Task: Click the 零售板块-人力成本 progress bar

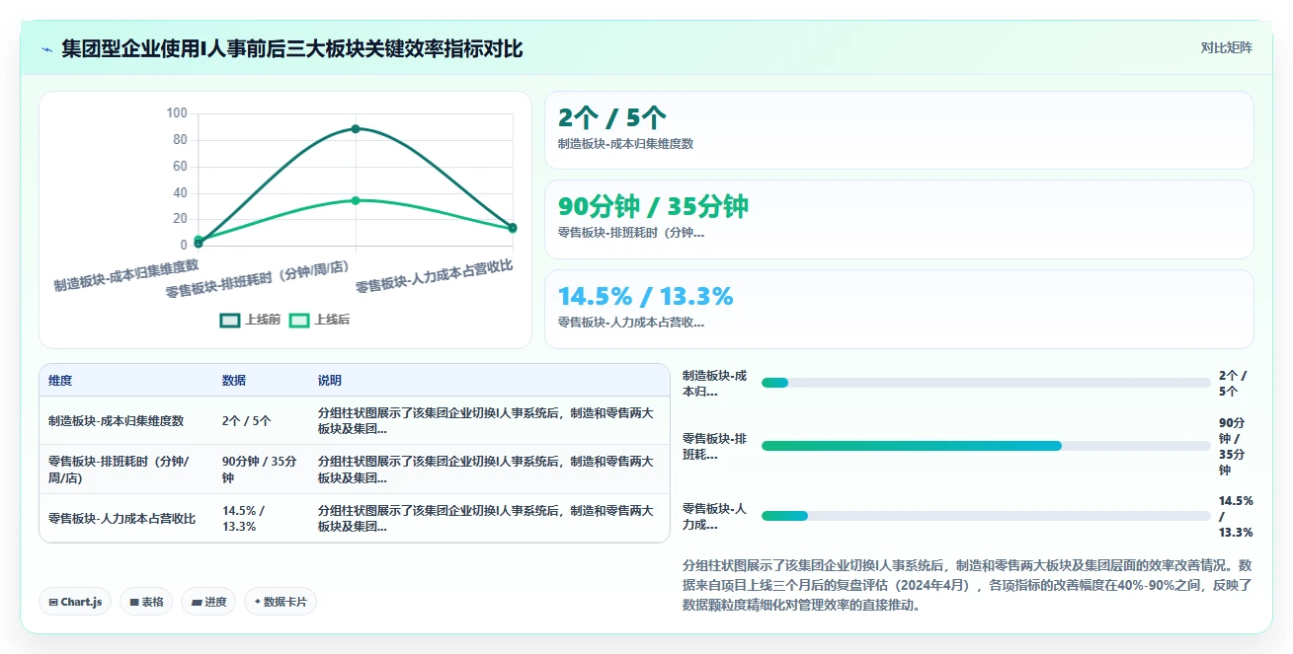Action: click(x=986, y=516)
